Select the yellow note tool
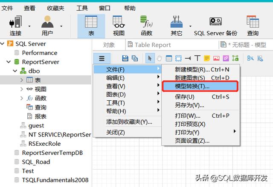Image resolution: width=273 pixels, height=187 pixels. 206,59
